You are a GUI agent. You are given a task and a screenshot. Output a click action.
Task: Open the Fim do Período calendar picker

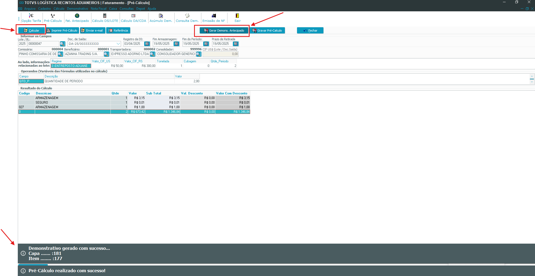[206, 44]
